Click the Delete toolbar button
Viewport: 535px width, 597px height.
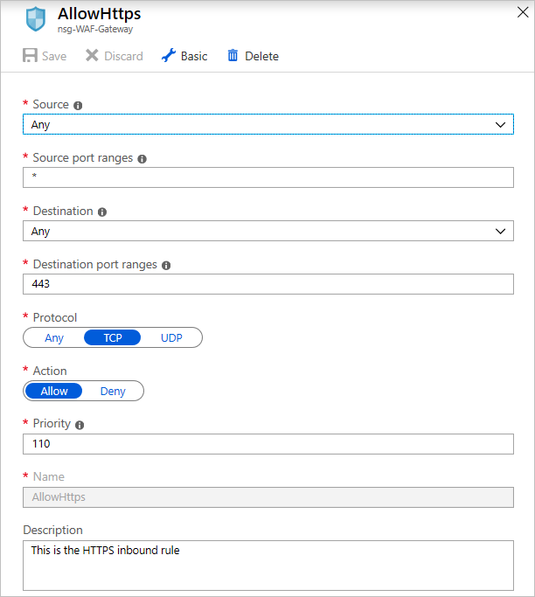tap(261, 56)
